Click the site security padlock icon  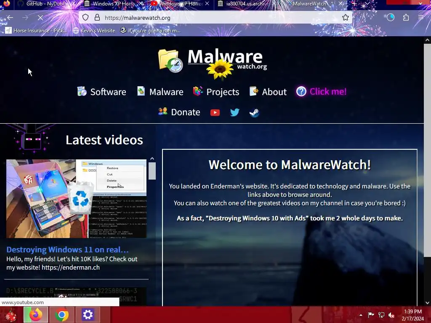tap(97, 18)
